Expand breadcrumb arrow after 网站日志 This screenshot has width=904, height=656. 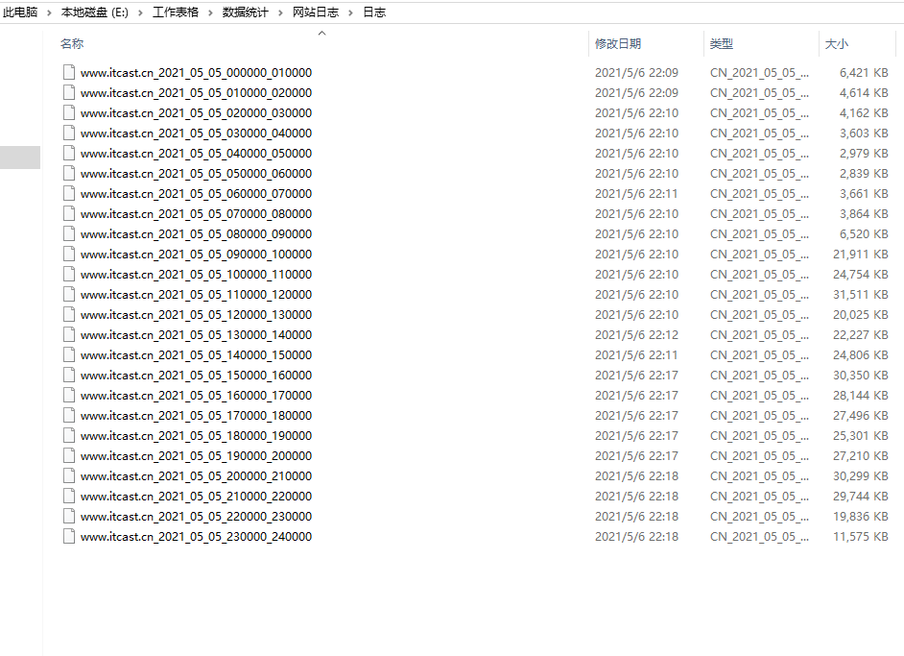pyautogui.click(x=350, y=12)
